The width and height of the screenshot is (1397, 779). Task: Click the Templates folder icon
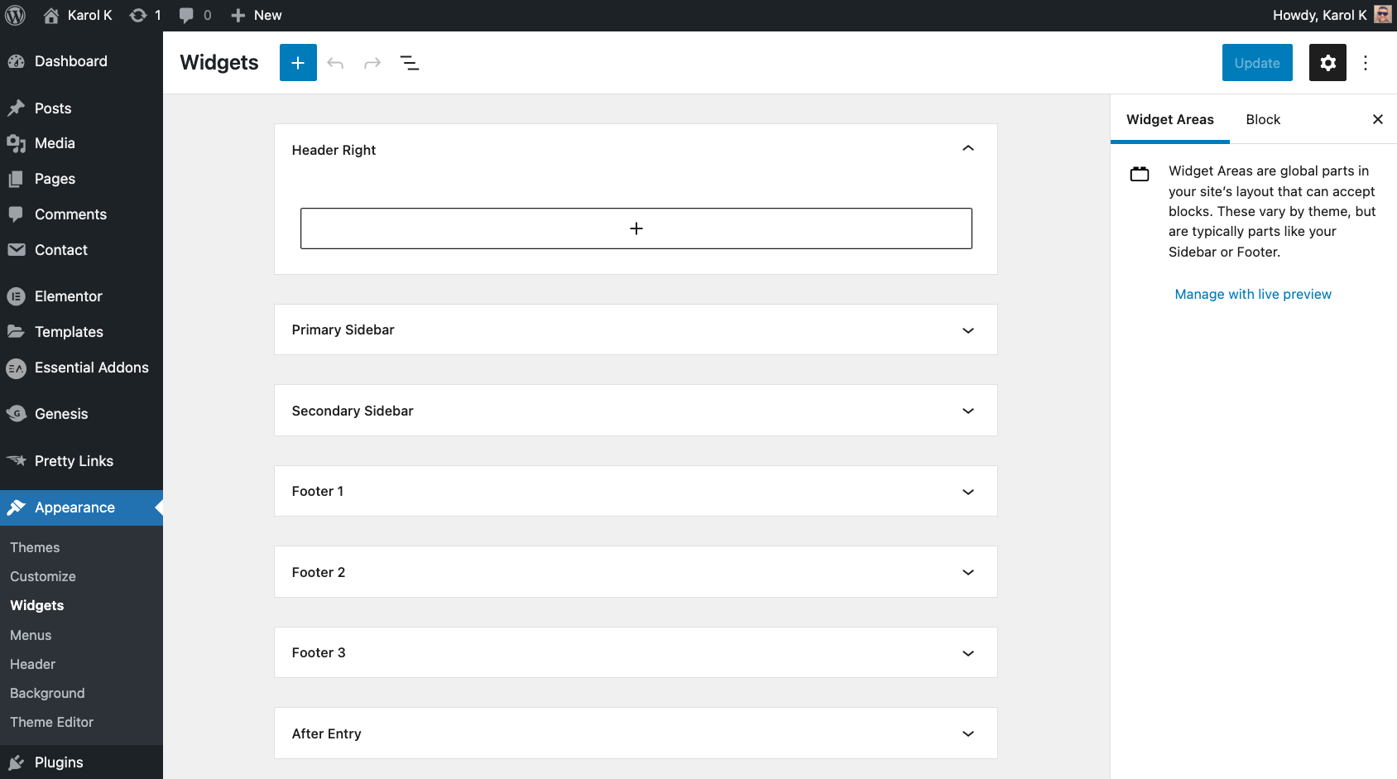click(16, 332)
